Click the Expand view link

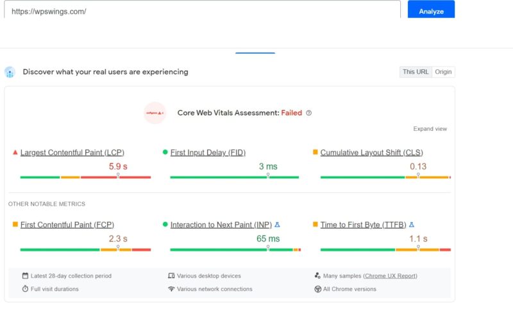coord(430,129)
